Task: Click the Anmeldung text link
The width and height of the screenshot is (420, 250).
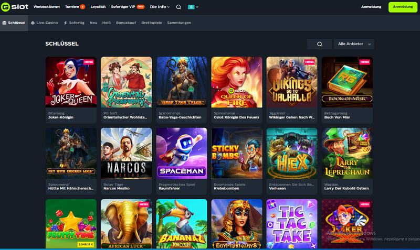Action: pos(371,7)
